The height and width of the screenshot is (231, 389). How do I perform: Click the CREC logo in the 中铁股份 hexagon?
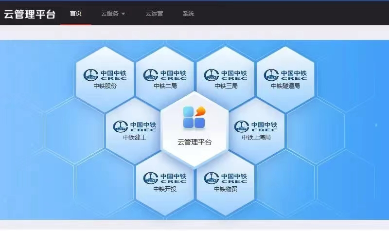coord(105,74)
